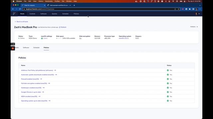Open the Apple menu
This screenshot has width=213, height=119.
[13, 1]
